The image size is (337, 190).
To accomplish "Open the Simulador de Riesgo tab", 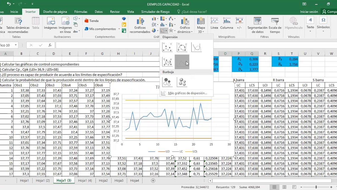I will [155, 12].
